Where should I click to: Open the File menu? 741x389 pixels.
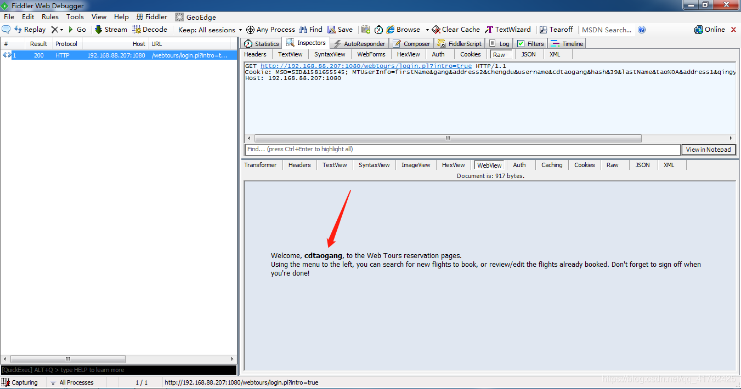point(9,17)
